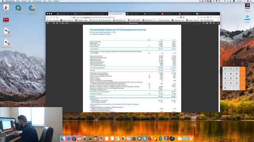The width and height of the screenshot is (254, 142).
Task: Bookmark this page with the star icon
Action: point(184,17)
